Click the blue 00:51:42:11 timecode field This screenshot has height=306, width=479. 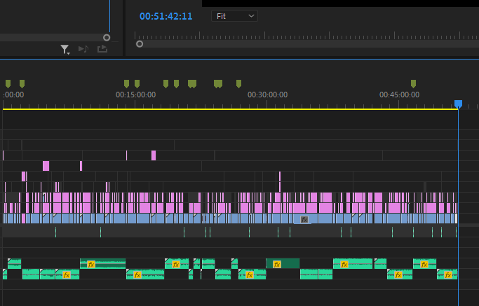click(x=166, y=16)
